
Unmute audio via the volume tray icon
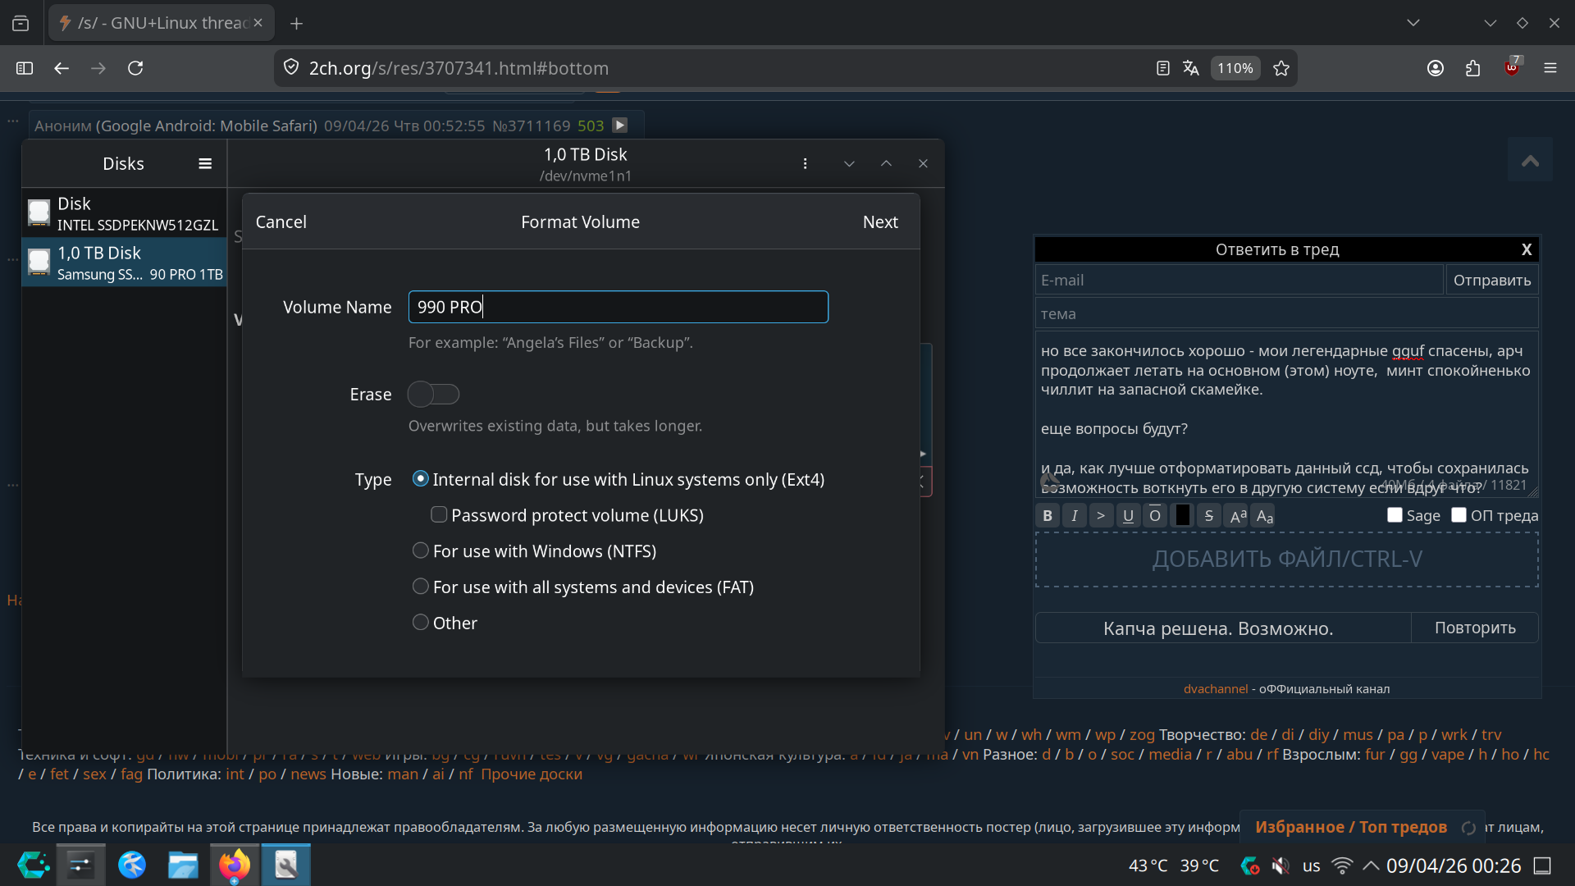(1281, 865)
